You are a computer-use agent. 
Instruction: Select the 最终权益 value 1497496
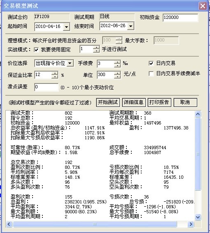coord(152,123)
